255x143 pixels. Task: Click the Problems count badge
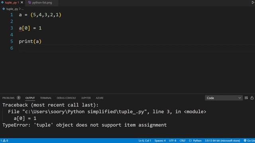pos(19,98)
